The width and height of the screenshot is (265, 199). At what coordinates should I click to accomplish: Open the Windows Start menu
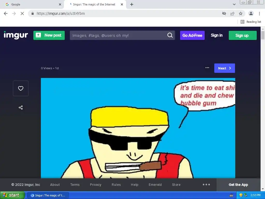pyautogui.click(x=12, y=195)
